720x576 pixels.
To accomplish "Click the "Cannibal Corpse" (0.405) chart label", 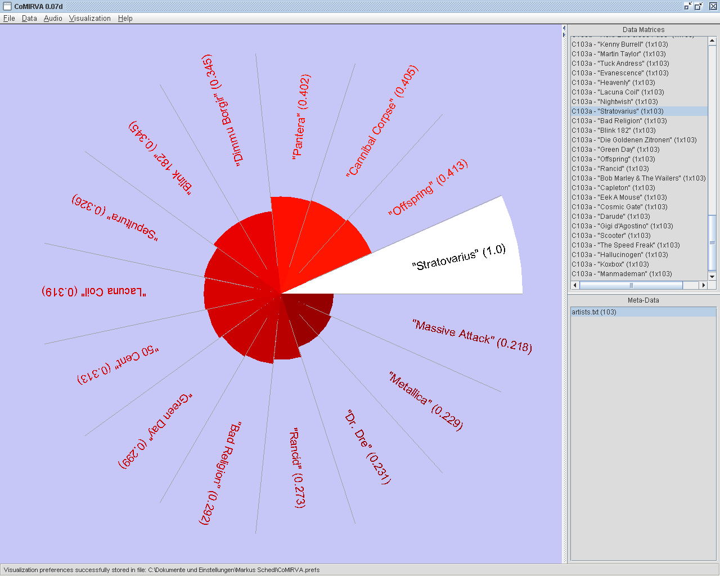I will point(382,121).
